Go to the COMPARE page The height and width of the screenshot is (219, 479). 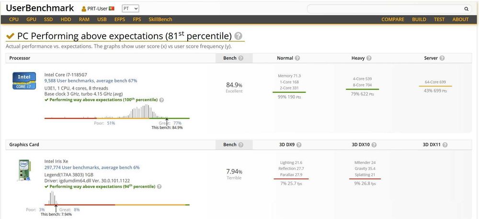click(x=393, y=19)
